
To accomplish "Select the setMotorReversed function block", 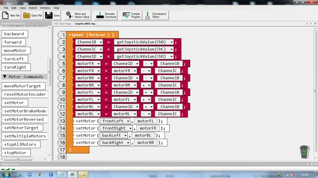I will pos(24,119).
